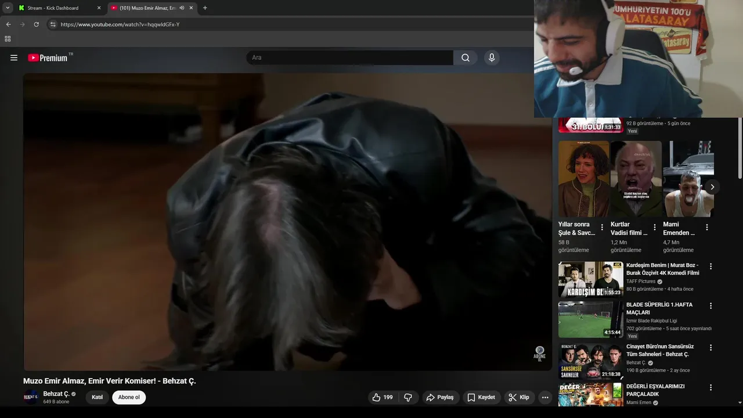Subscribe using Abone ol button
743x418 pixels.
129,397
